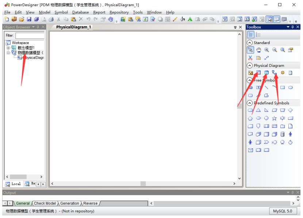The height and width of the screenshot is (218, 303).
Task: Click the Save icon in the toolbar
Action: click(x=29, y=19)
